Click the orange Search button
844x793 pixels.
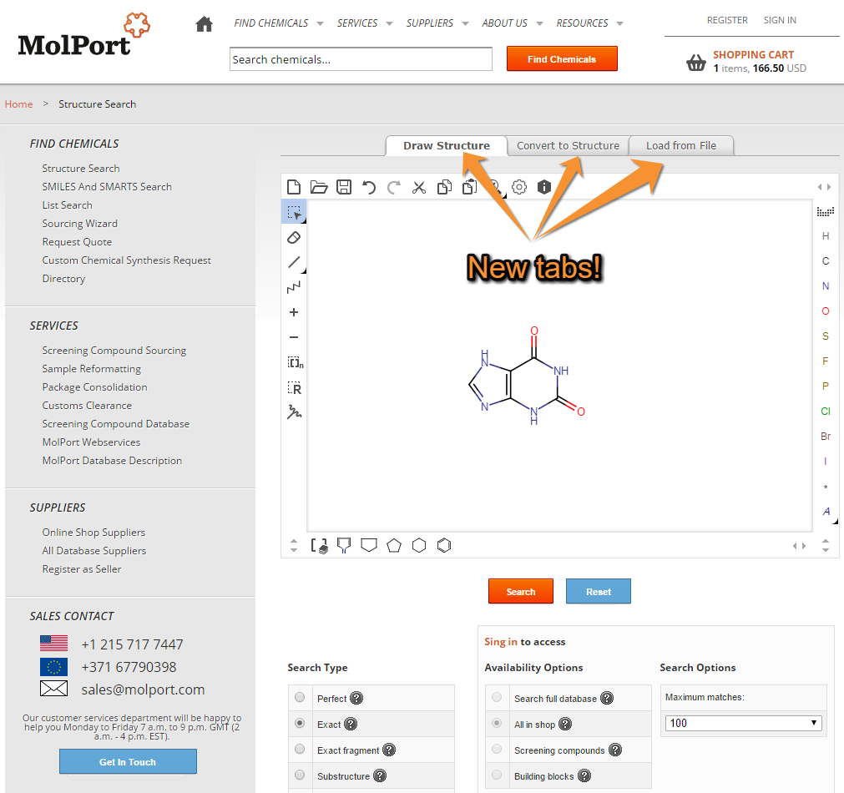(x=520, y=591)
